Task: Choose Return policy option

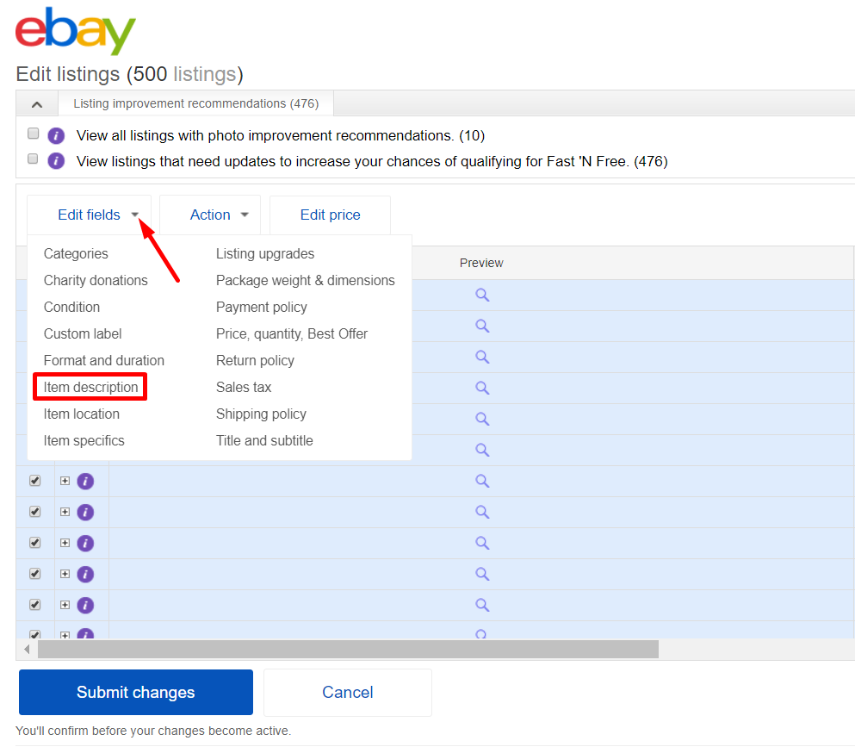Action: click(x=255, y=361)
